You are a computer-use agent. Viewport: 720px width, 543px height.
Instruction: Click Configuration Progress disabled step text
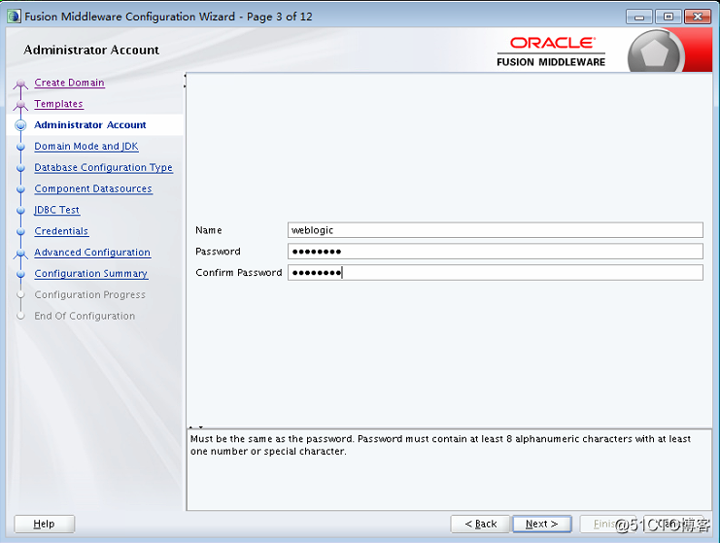[x=90, y=294]
